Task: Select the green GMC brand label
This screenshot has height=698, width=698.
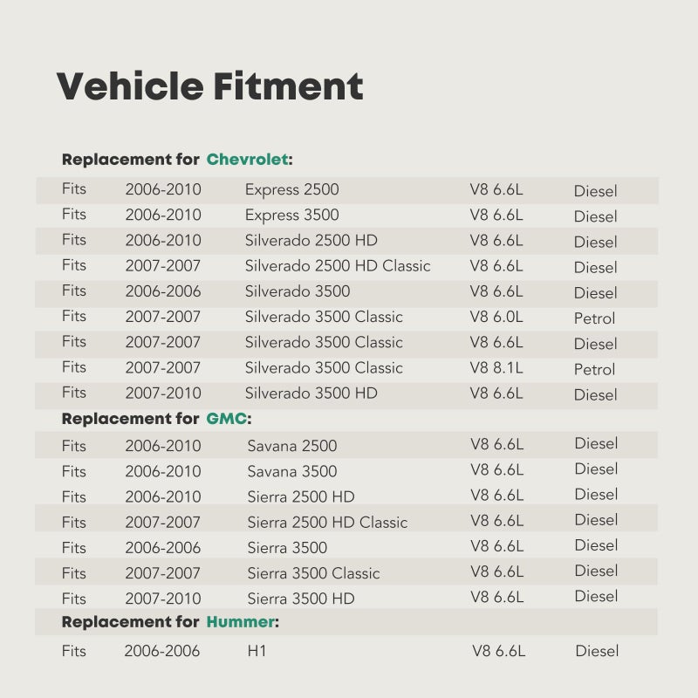Action: [x=226, y=419]
